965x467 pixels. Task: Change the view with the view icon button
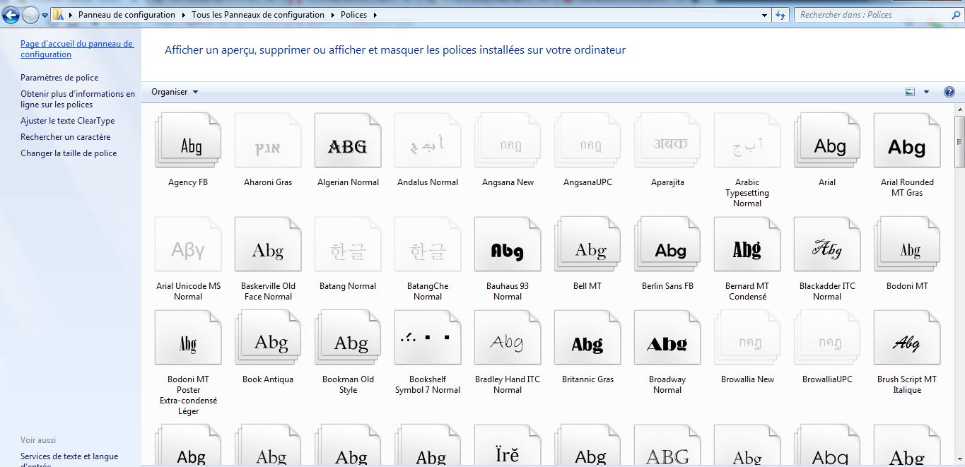910,92
